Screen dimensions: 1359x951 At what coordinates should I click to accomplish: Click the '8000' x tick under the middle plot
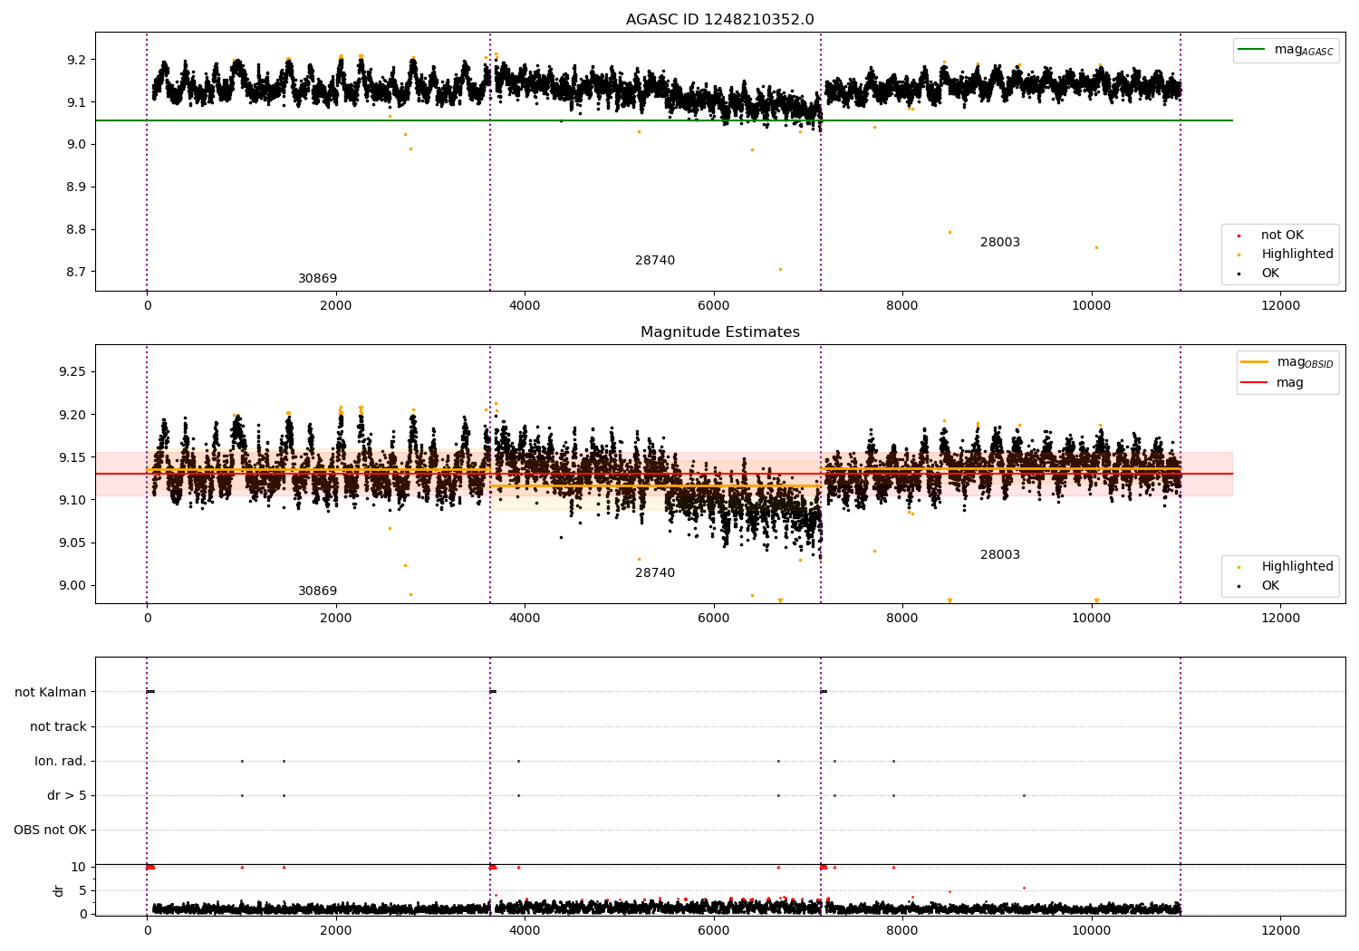902,619
